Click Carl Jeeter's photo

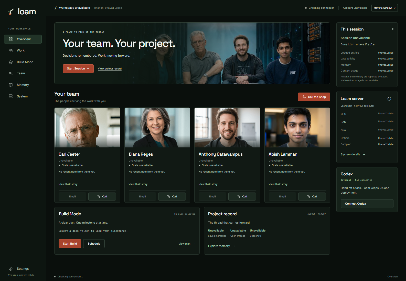pyautogui.click(x=87, y=127)
